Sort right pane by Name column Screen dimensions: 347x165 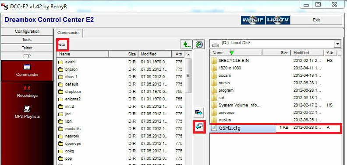coord(236,53)
